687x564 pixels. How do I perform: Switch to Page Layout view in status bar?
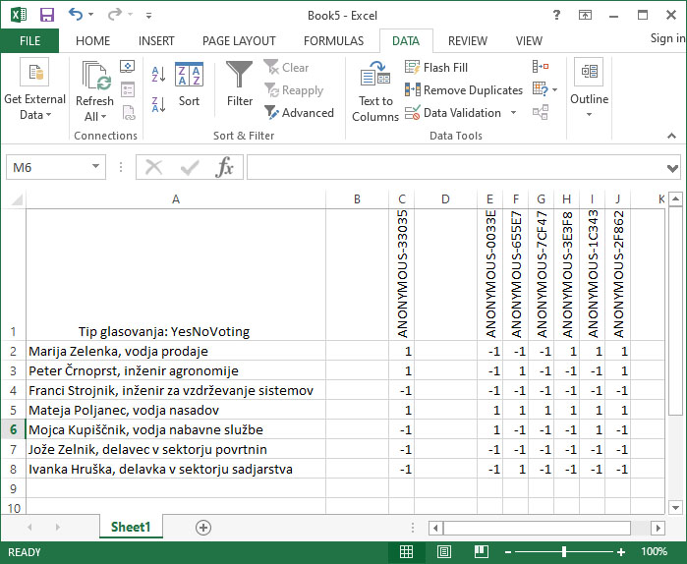(443, 552)
